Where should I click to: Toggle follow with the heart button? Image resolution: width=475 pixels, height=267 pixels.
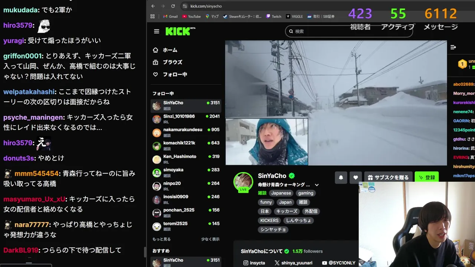356,178
